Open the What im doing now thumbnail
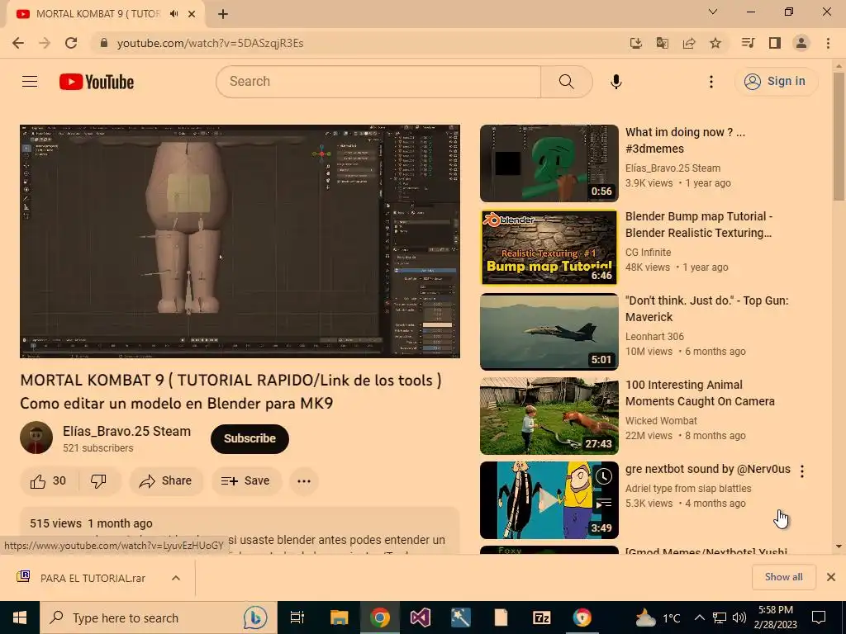 pos(549,163)
